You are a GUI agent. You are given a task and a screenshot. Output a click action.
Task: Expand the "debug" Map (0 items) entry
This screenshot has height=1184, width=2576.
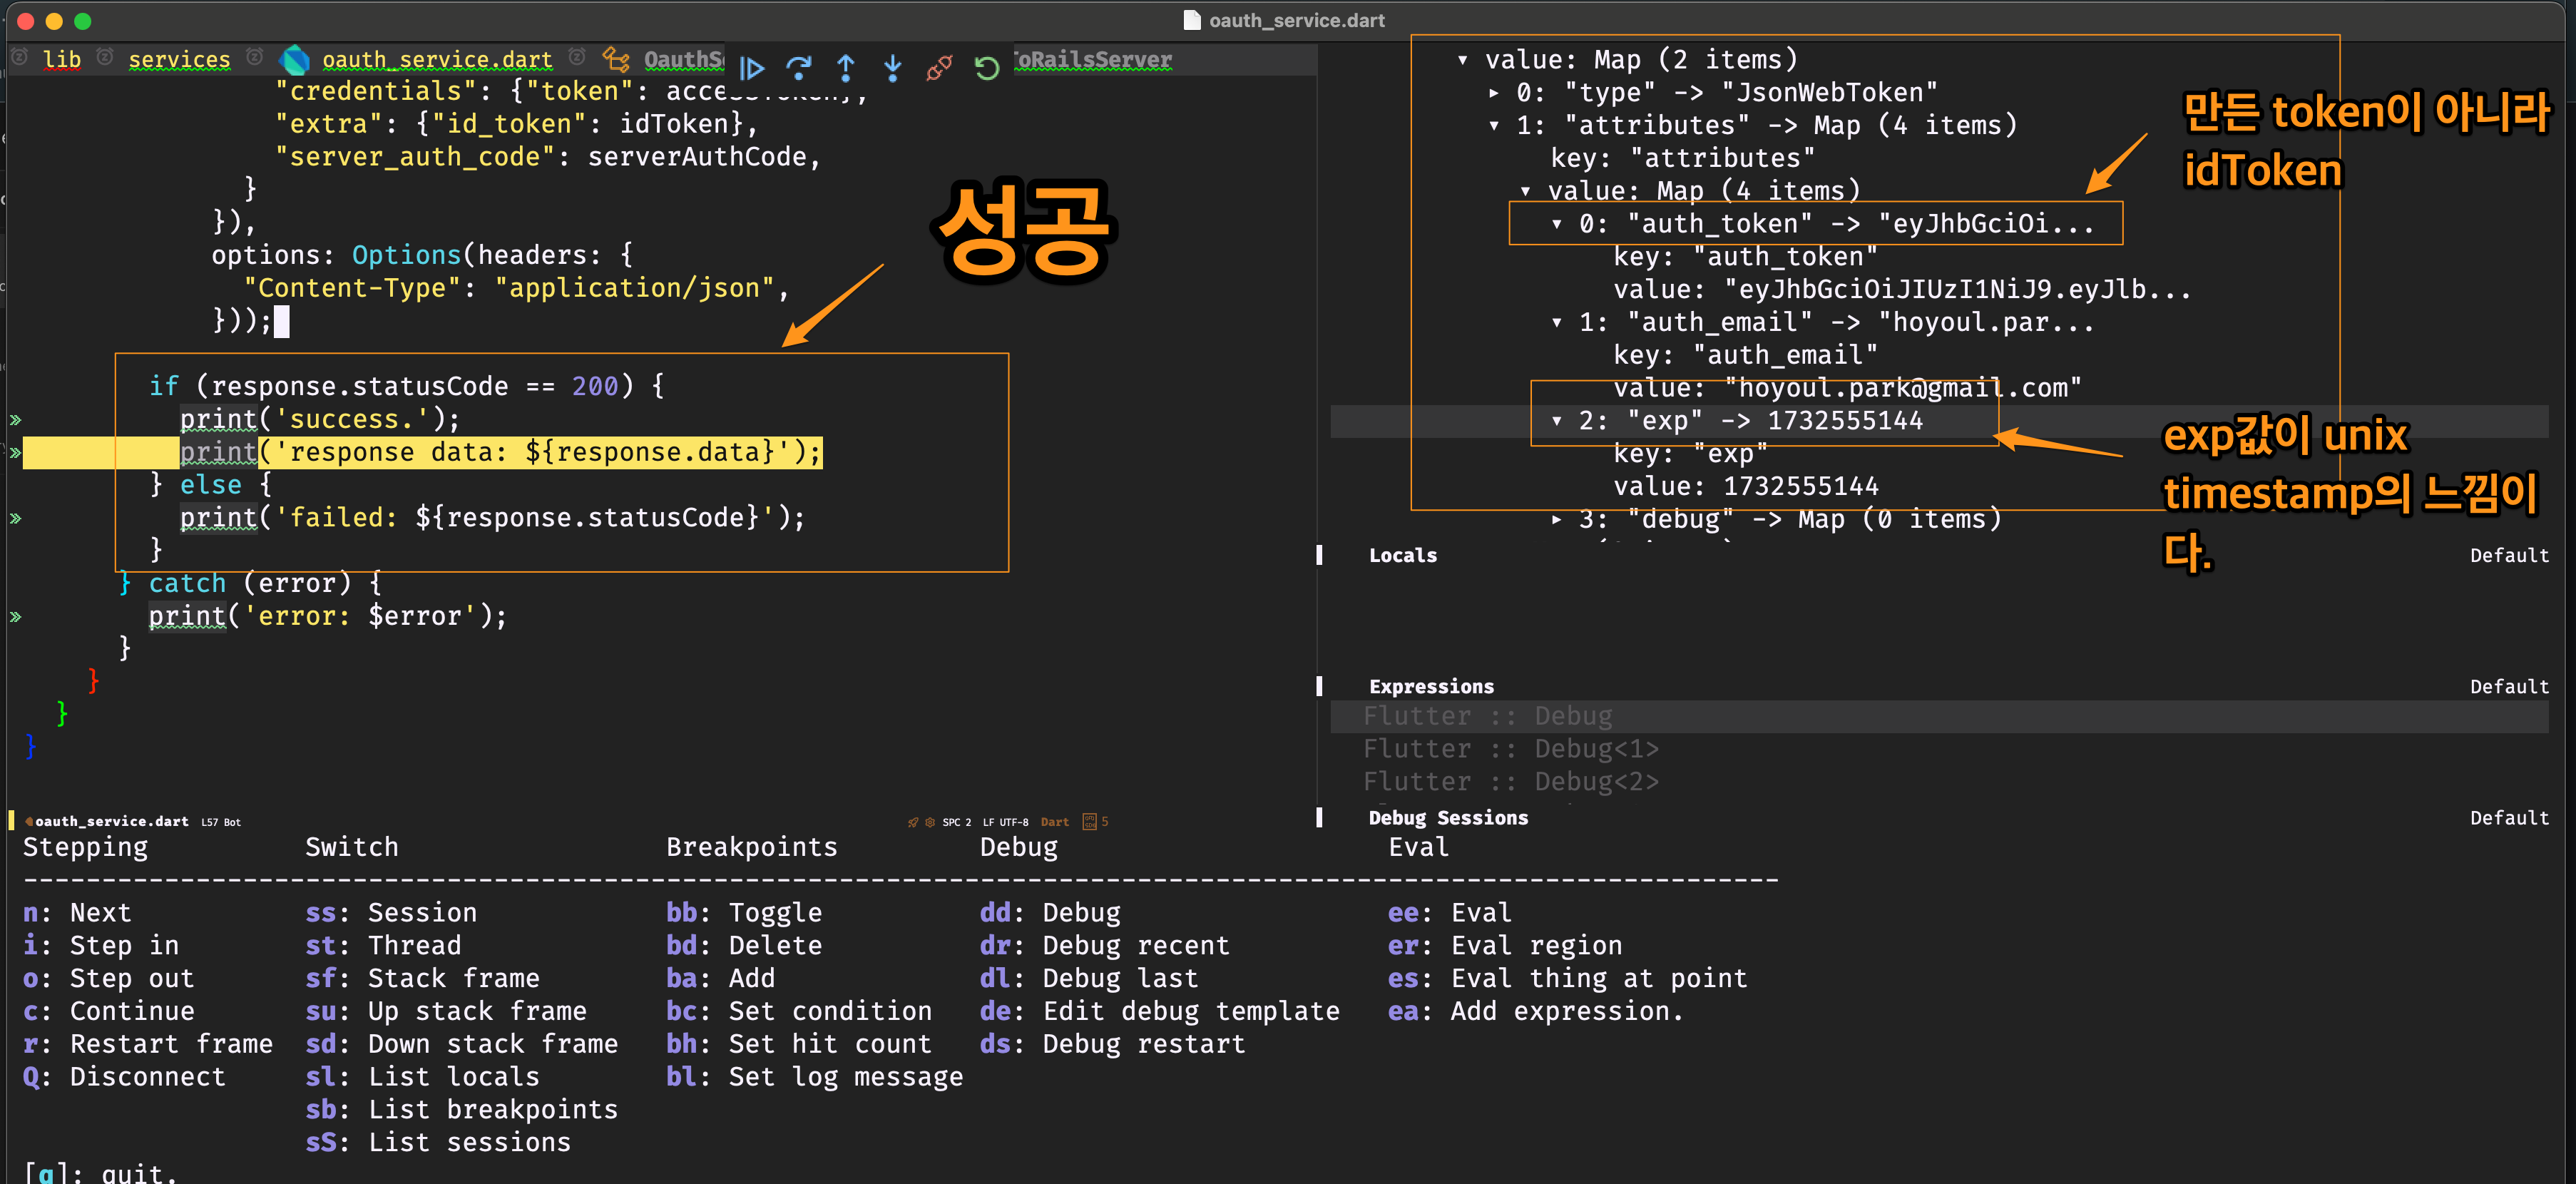point(1556,519)
